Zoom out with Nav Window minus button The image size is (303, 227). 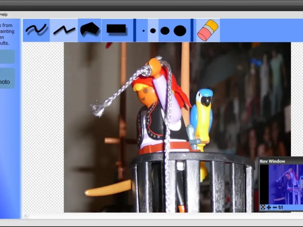tap(275, 207)
